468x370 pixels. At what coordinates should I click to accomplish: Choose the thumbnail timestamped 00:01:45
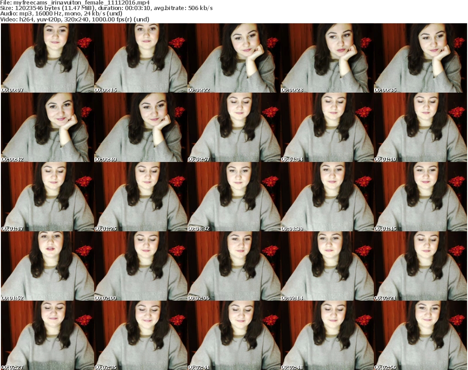420,197
